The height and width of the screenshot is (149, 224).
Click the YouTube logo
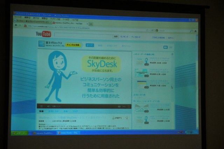click(x=43, y=34)
